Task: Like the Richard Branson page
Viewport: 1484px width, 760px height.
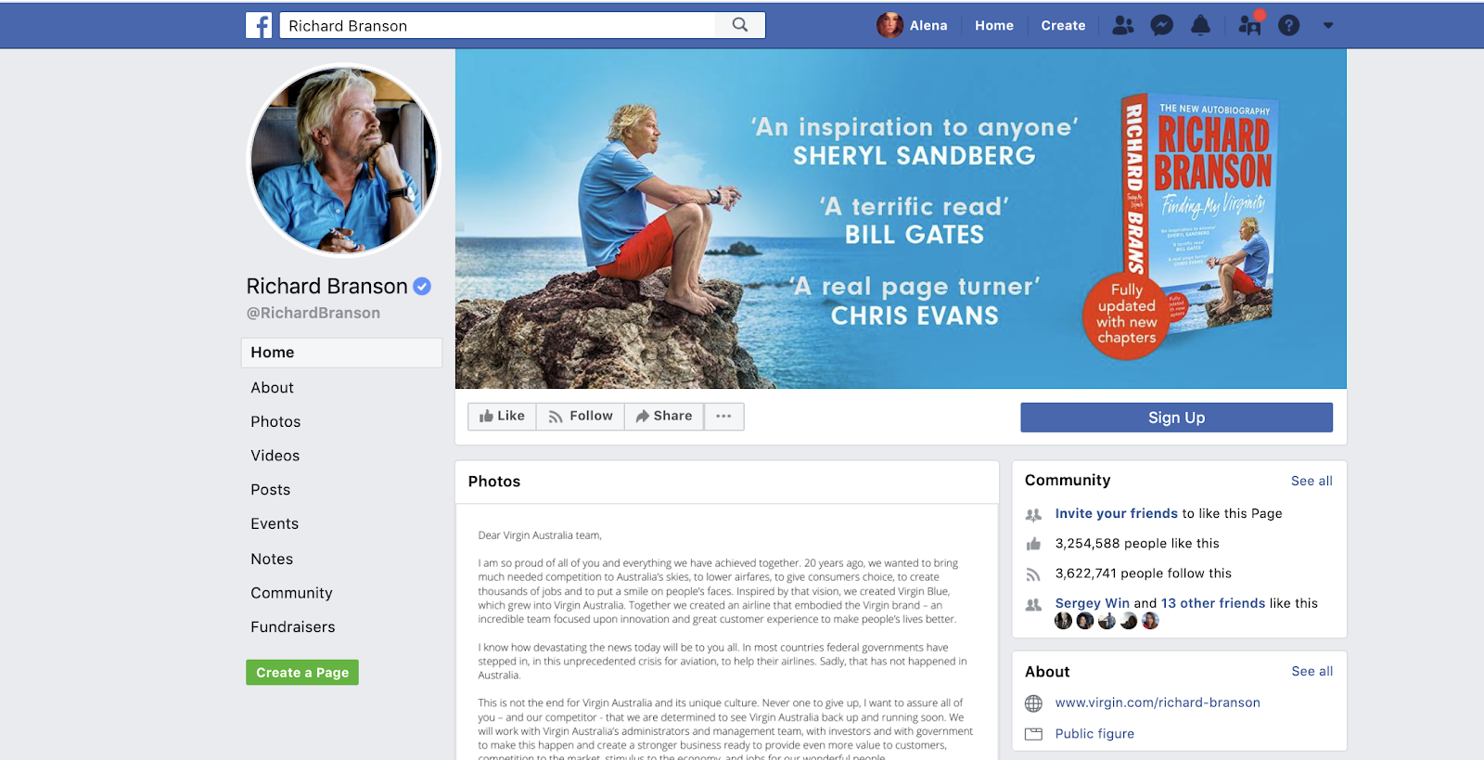Action: pyautogui.click(x=502, y=416)
